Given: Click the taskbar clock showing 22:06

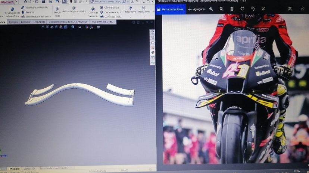Looking at the screenshot, I should (297, 171).
